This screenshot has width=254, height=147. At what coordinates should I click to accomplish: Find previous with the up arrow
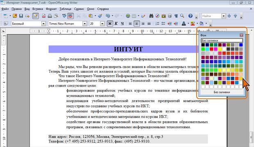point(236,16)
